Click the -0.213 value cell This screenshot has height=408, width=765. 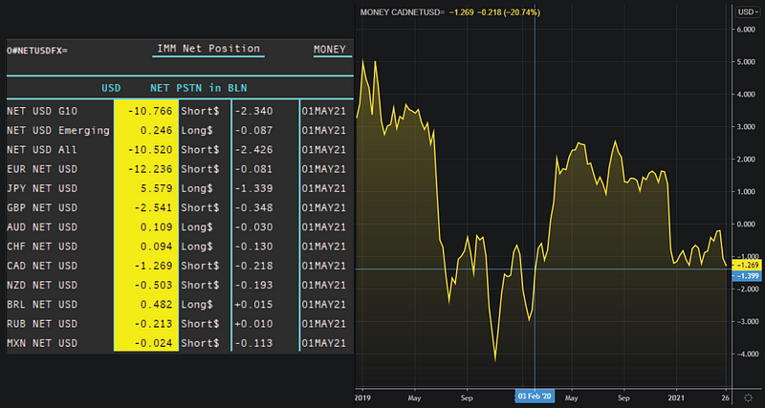pyautogui.click(x=154, y=324)
